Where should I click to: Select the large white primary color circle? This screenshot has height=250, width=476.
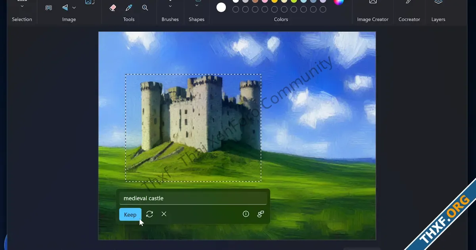click(x=221, y=7)
